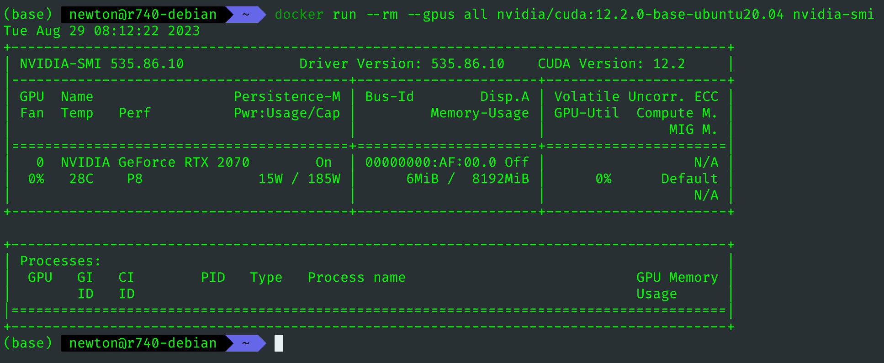Click the 'Name' column header

click(77, 97)
